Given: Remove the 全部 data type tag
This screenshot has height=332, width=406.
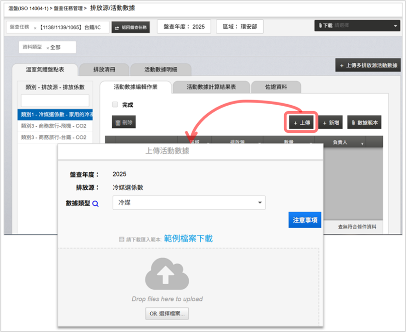Looking at the screenshot, I should [47, 47].
